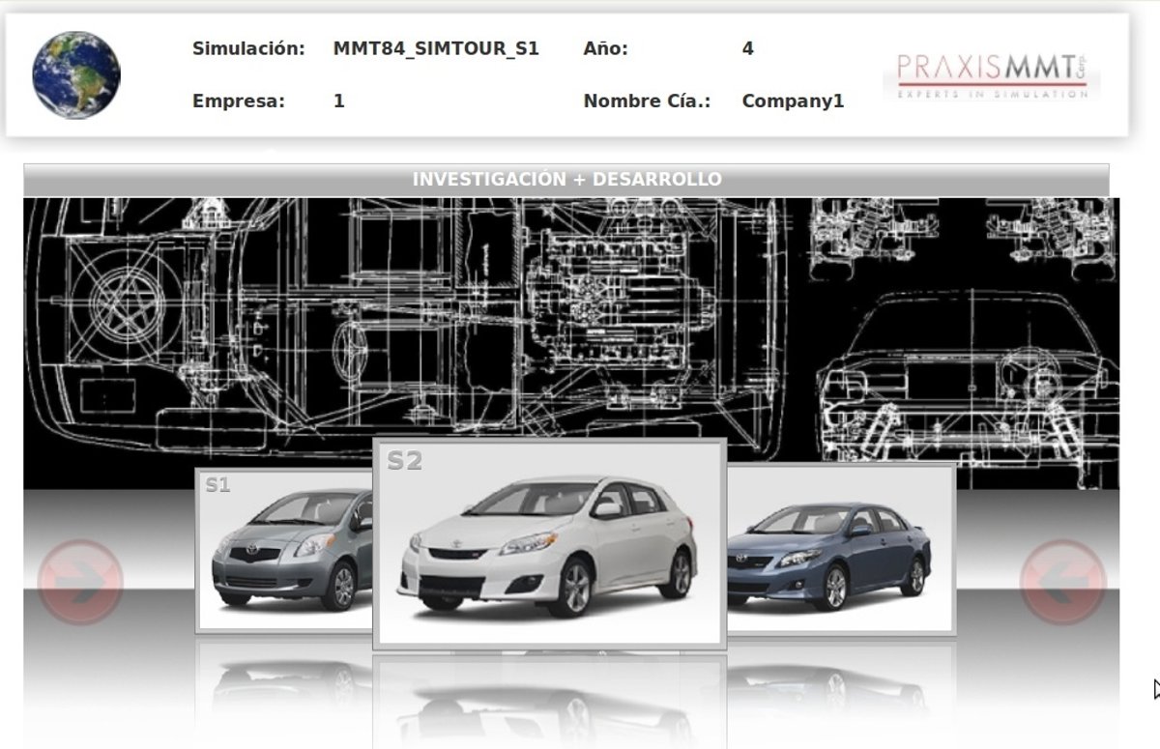
Task: Click the INVESTIGACIÓN + DESARROLLO header bar
Action: pyautogui.click(x=566, y=180)
